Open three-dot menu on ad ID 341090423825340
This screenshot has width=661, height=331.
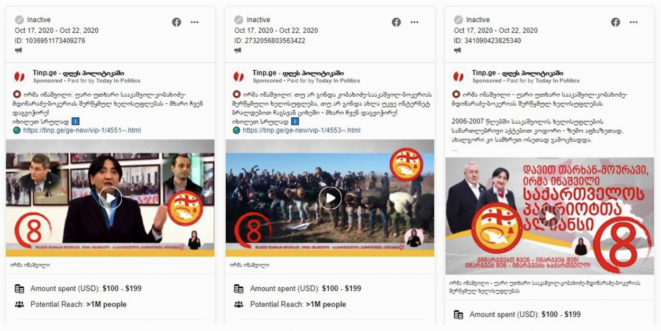click(x=634, y=22)
